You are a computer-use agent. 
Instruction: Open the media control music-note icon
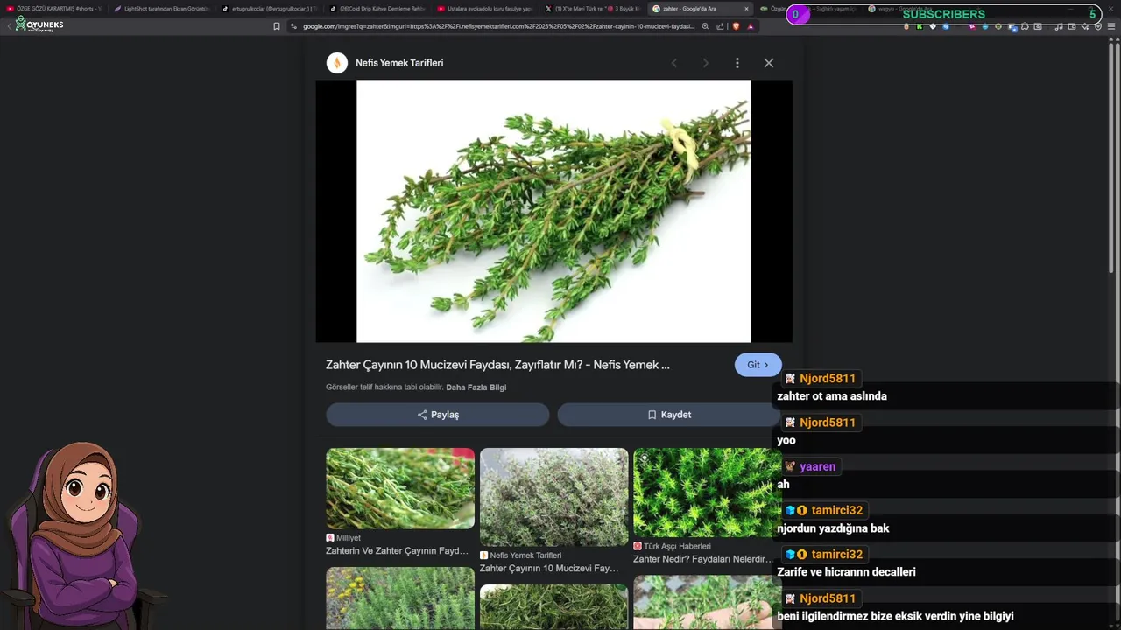[x=1059, y=26]
